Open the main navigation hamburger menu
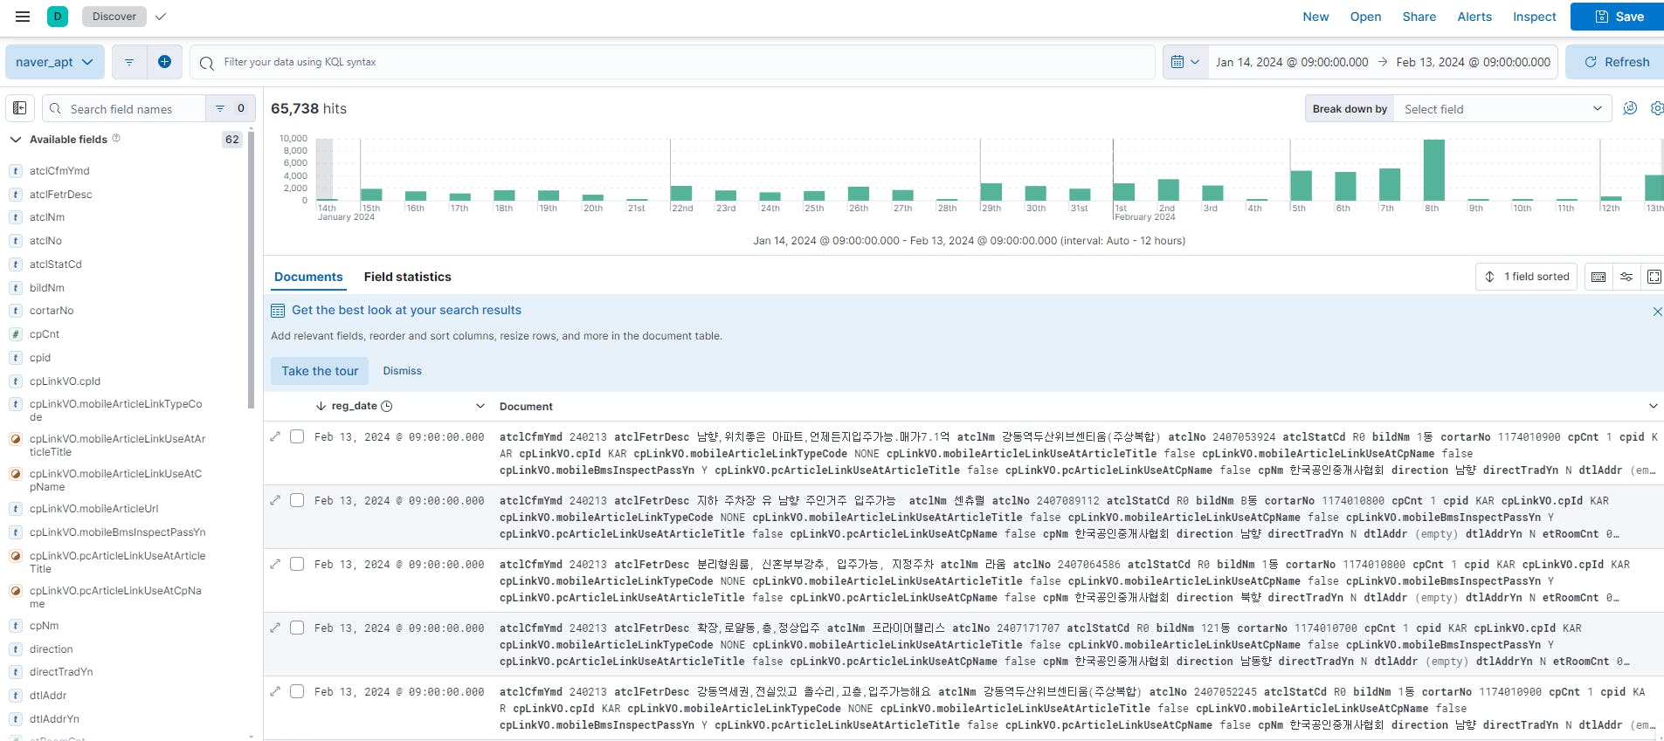The height and width of the screenshot is (741, 1664). (23, 17)
